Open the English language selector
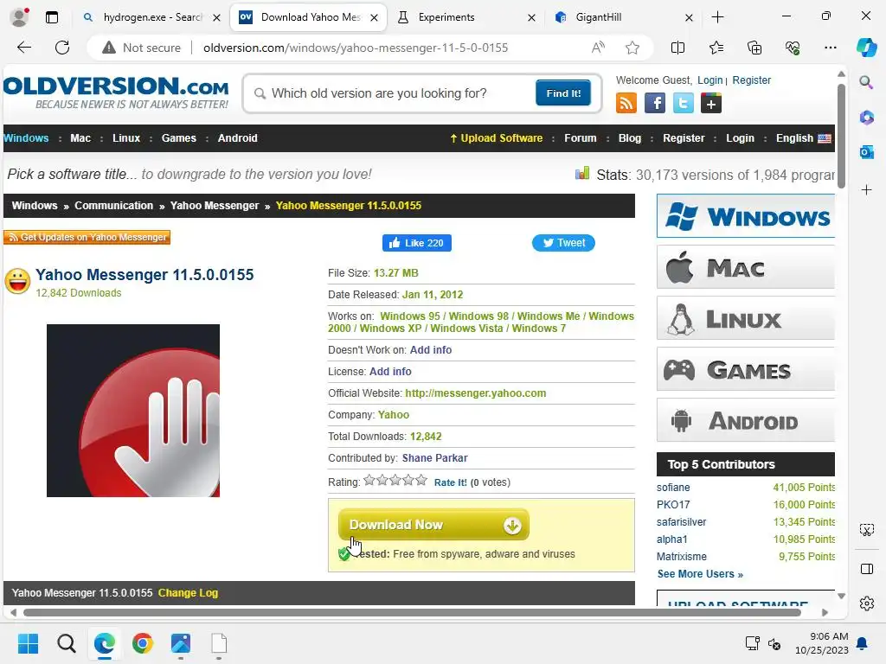The width and height of the screenshot is (886, 664). tap(804, 138)
